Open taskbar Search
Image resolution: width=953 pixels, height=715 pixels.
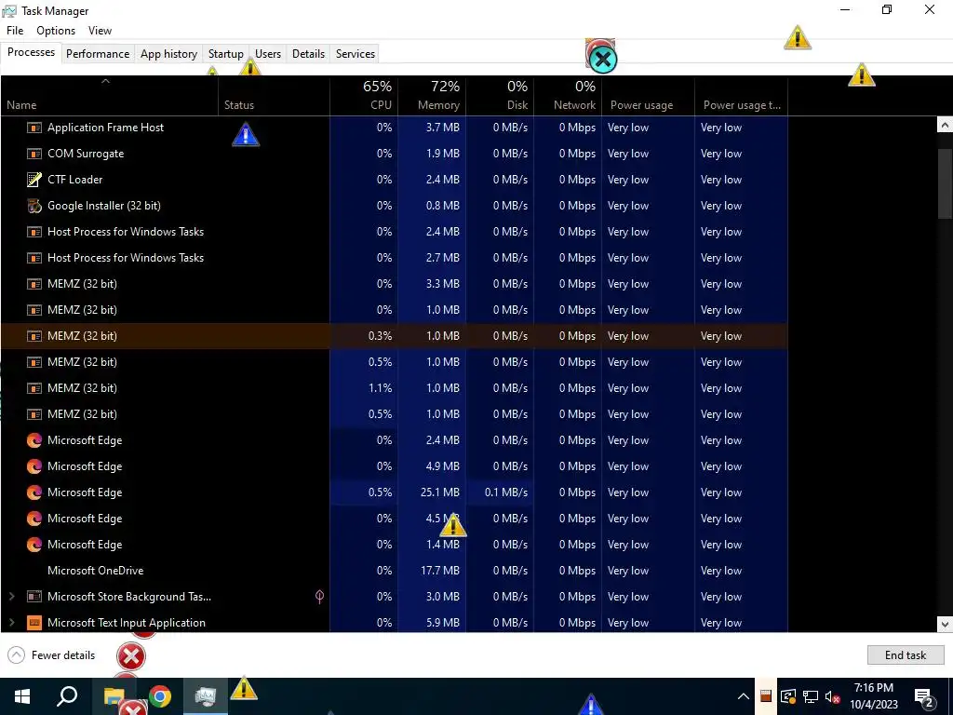(67, 696)
